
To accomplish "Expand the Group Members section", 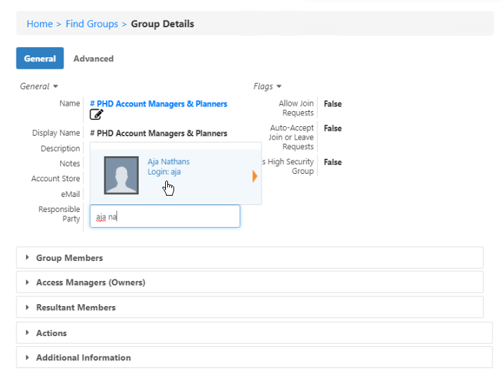I will (x=70, y=258).
